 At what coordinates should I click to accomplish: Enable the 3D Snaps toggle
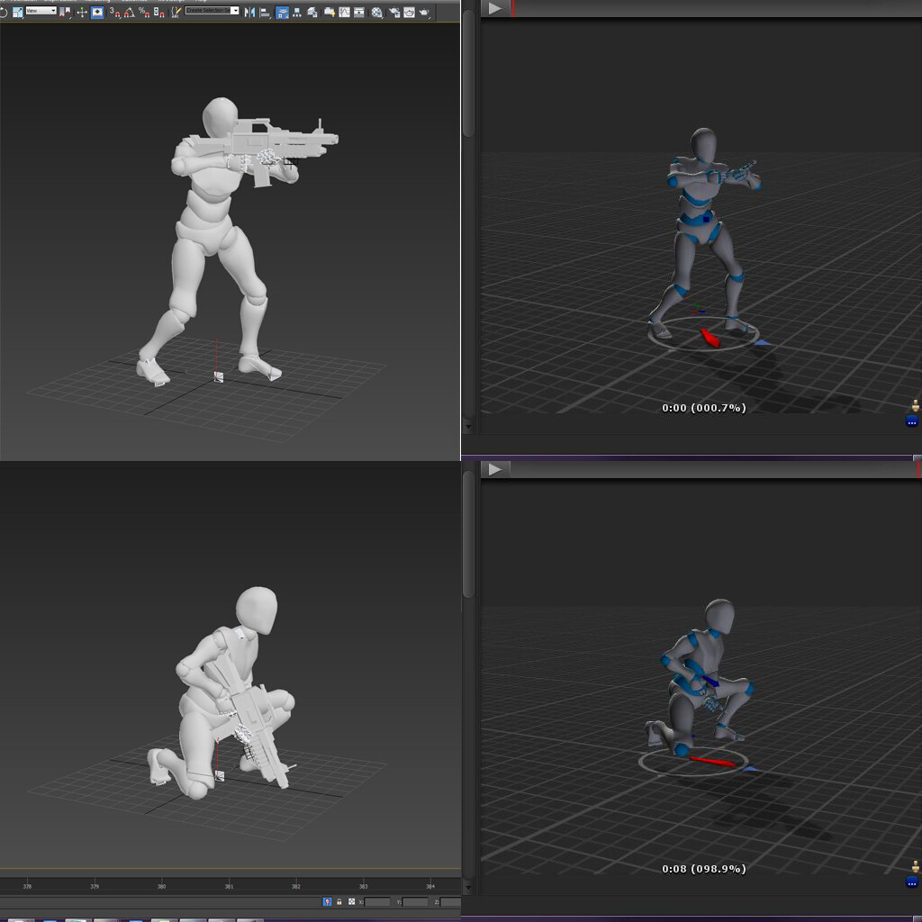point(114,13)
